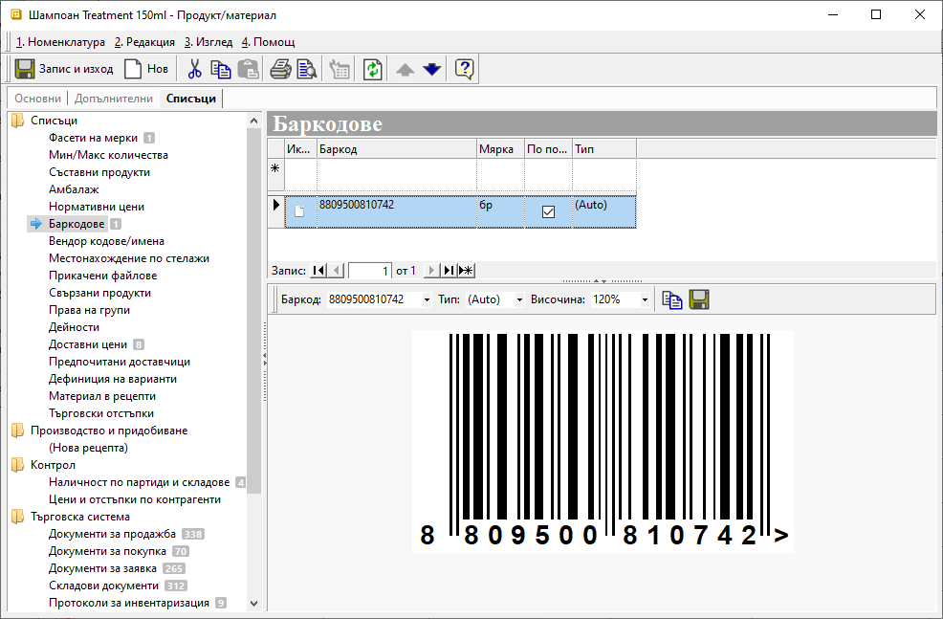Open print preview icon
Viewport: 943px width, 619px height.
(307, 69)
